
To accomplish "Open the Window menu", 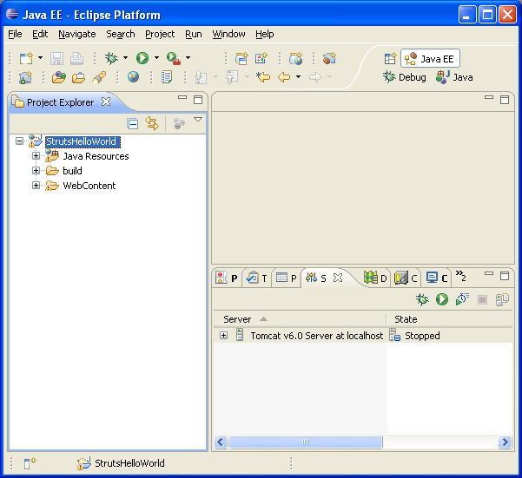I will coord(228,34).
